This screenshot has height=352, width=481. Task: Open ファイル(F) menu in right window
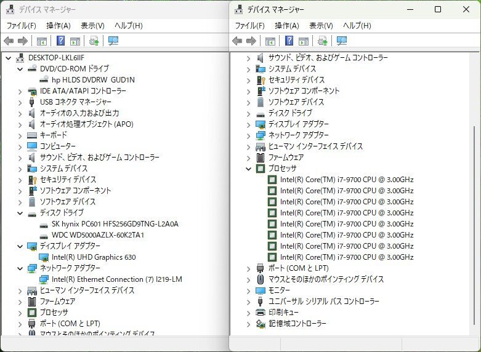249,26
